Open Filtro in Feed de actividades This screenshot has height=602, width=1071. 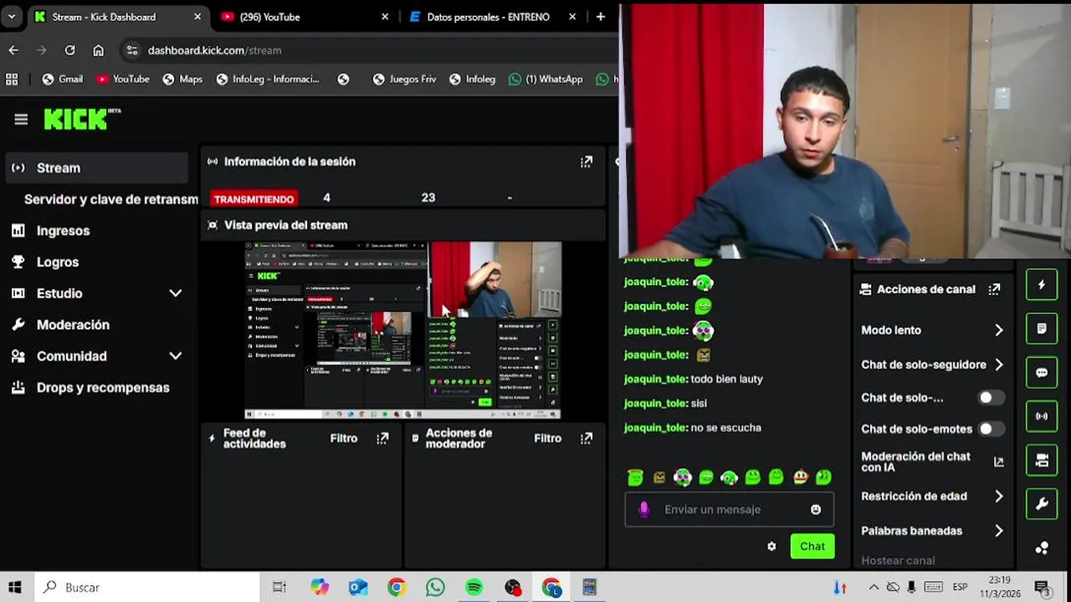tap(344, 438)
